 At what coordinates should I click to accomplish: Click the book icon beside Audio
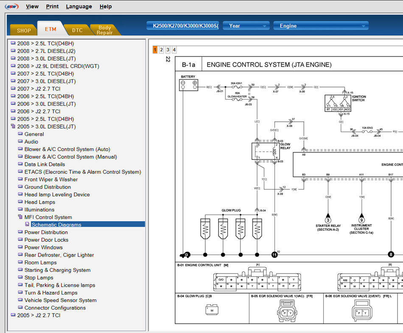[20, 142]
